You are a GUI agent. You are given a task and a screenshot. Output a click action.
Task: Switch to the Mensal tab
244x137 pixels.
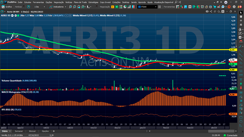click(32, 131)
